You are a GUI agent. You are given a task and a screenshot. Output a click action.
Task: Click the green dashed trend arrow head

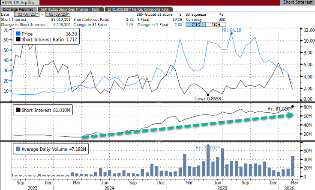291,115
